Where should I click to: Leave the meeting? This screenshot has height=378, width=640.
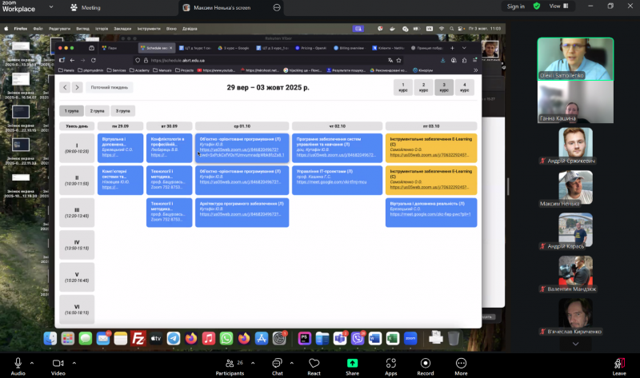pos(619,364)
